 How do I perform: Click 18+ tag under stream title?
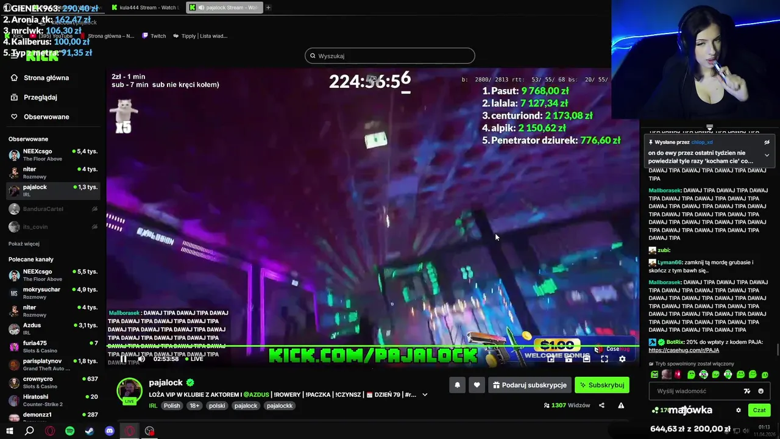[194, 406]
